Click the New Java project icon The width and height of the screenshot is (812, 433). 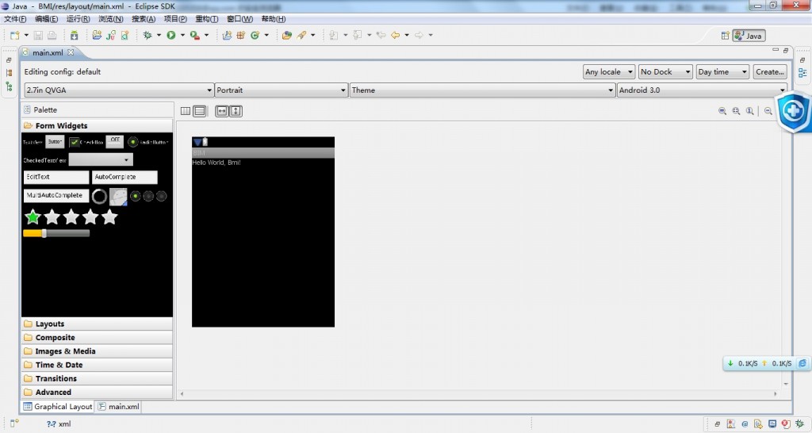[227, 35]
